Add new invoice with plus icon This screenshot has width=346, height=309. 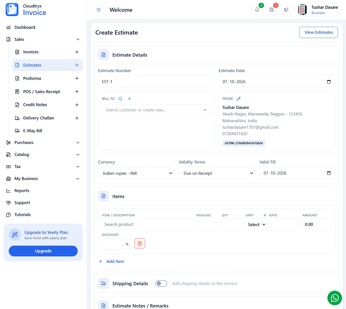coord(77,52)
